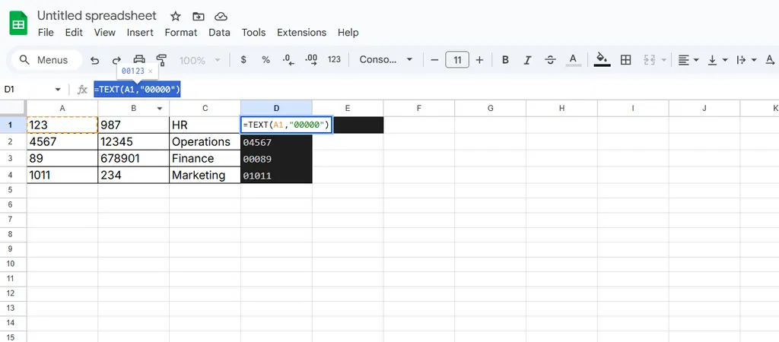Screen dimensions: 779x342
Task: Select cell C2 containing Operations
Action: tap(204, 142)
